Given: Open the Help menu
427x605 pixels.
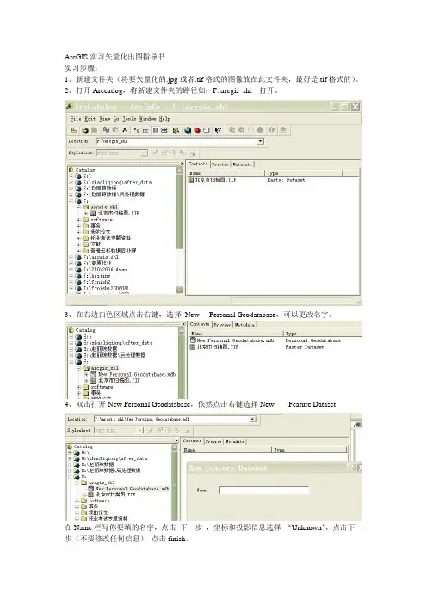Looking at the screenshot, I should pyautogui.click(x=165, y=118).
